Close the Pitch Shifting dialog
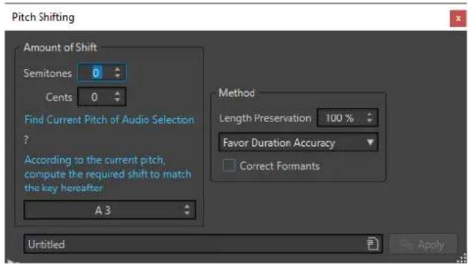This screenshot has height=264, width=468. pyautogui.click(x=458, y=18)
